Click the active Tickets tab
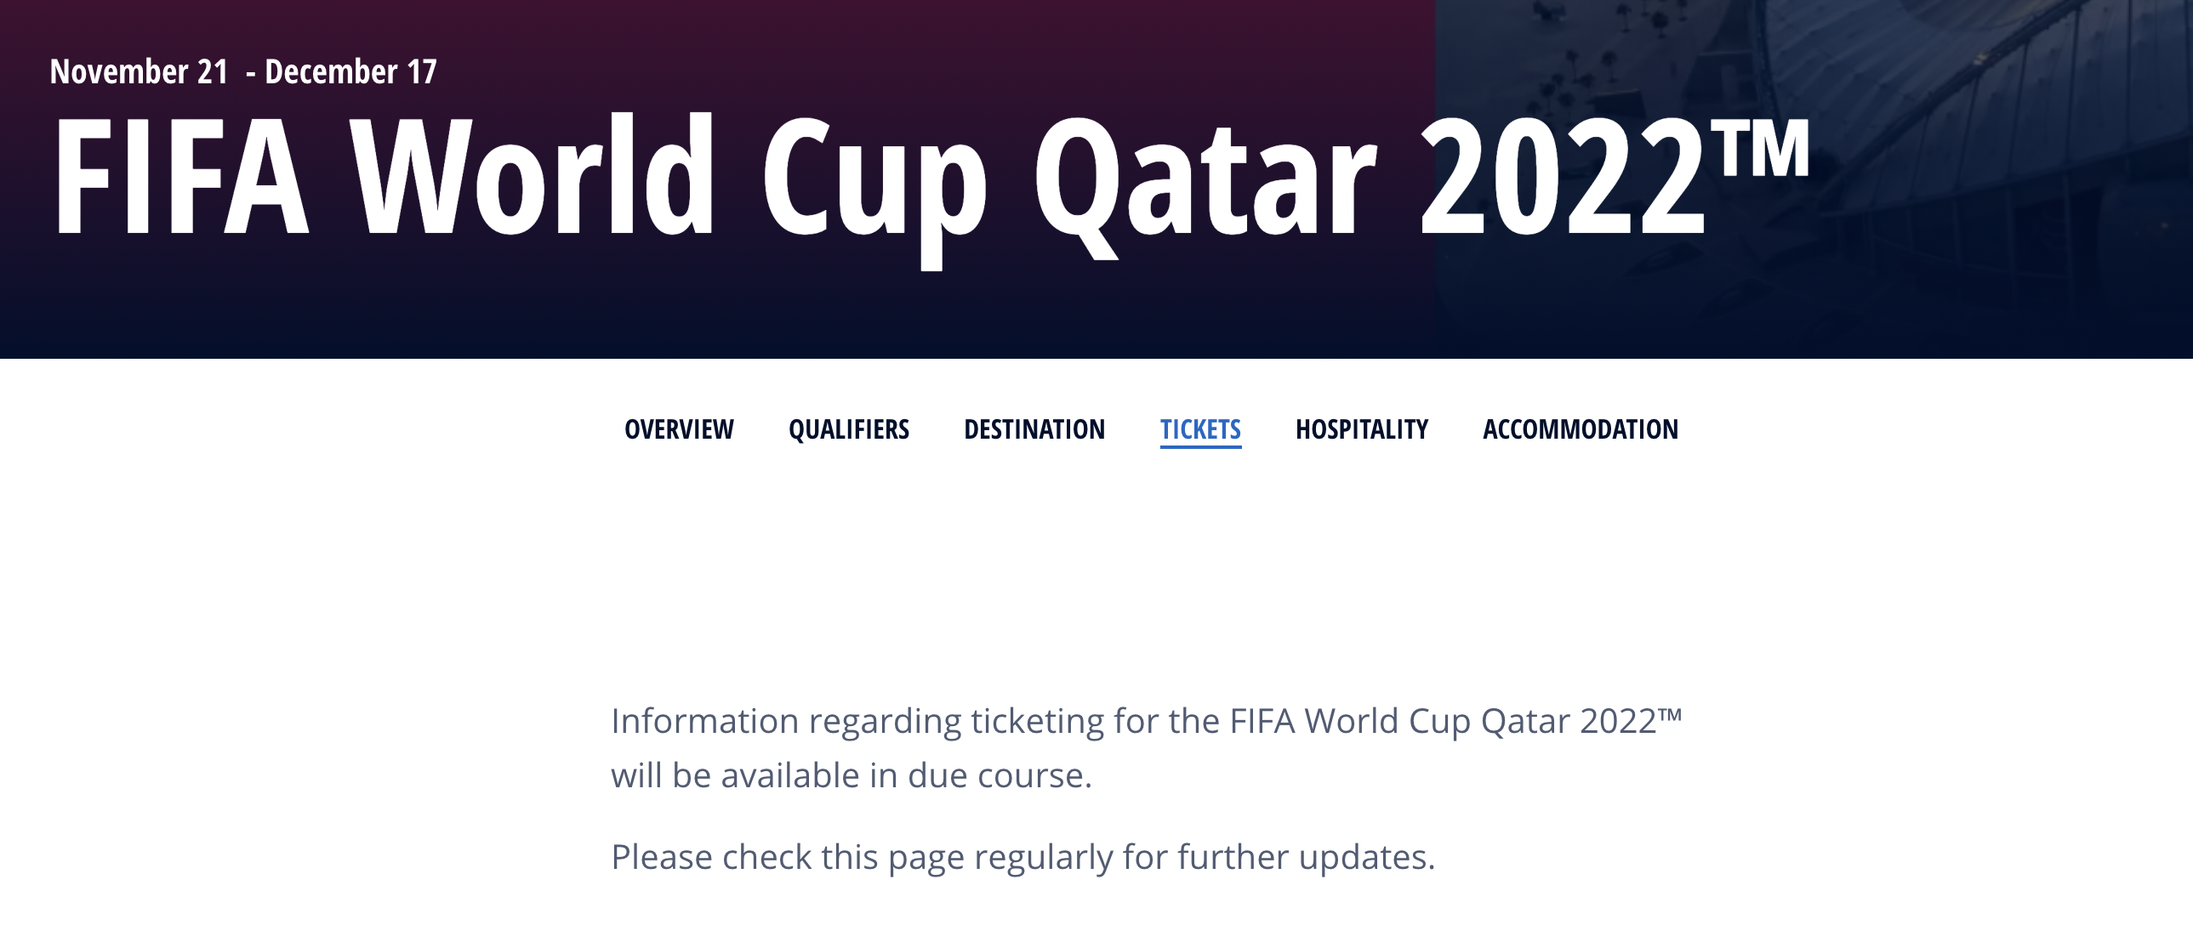 point(1199,428)
